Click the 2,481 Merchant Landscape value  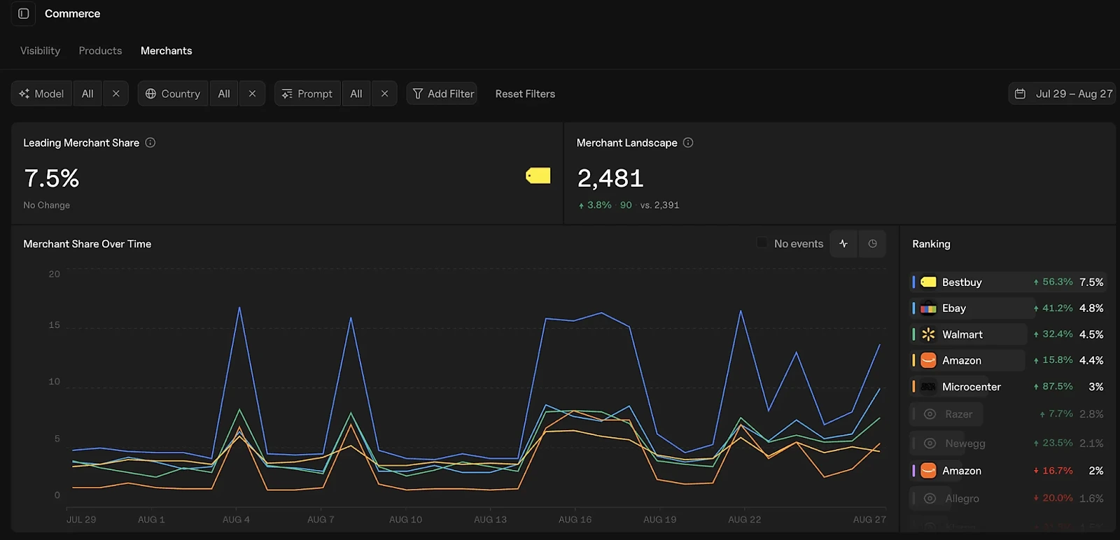(x=610, y=178)
